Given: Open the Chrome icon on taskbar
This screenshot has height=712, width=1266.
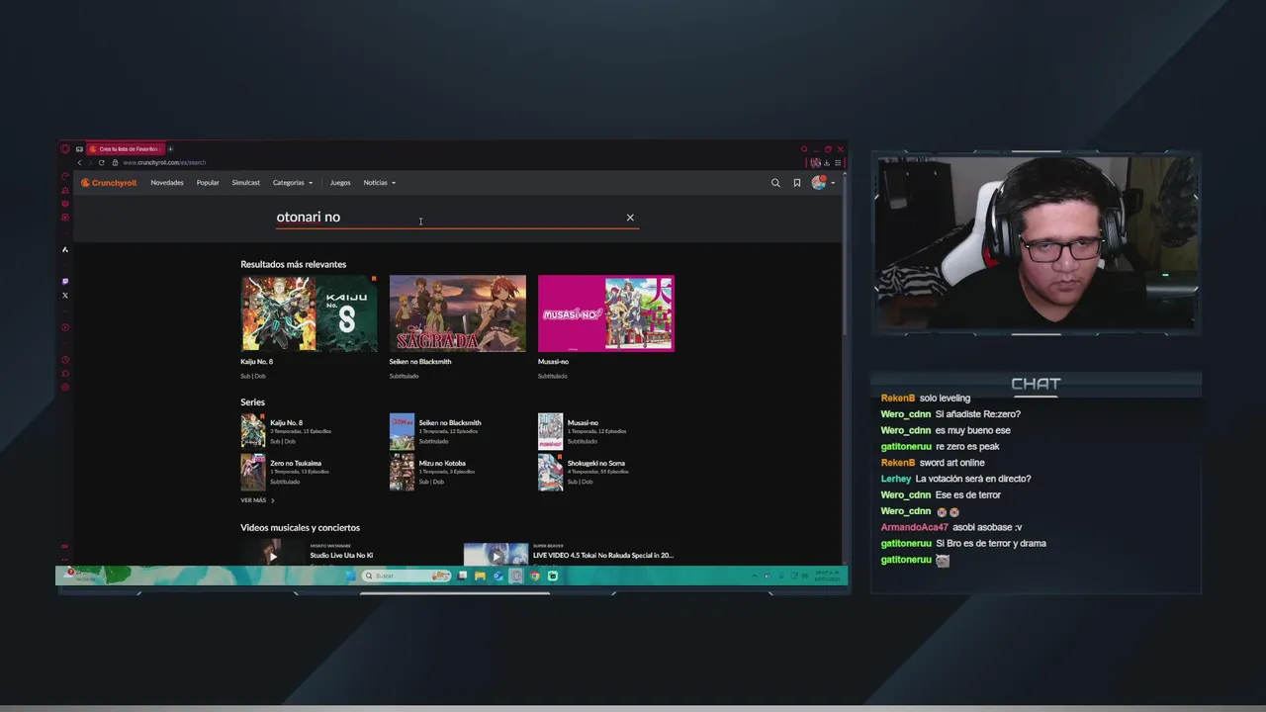Looking at the screenshot, I should click(x=535, y=576).
